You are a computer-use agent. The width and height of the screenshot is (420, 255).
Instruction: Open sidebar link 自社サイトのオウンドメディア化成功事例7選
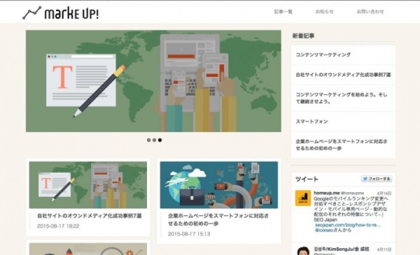[343, 75]
